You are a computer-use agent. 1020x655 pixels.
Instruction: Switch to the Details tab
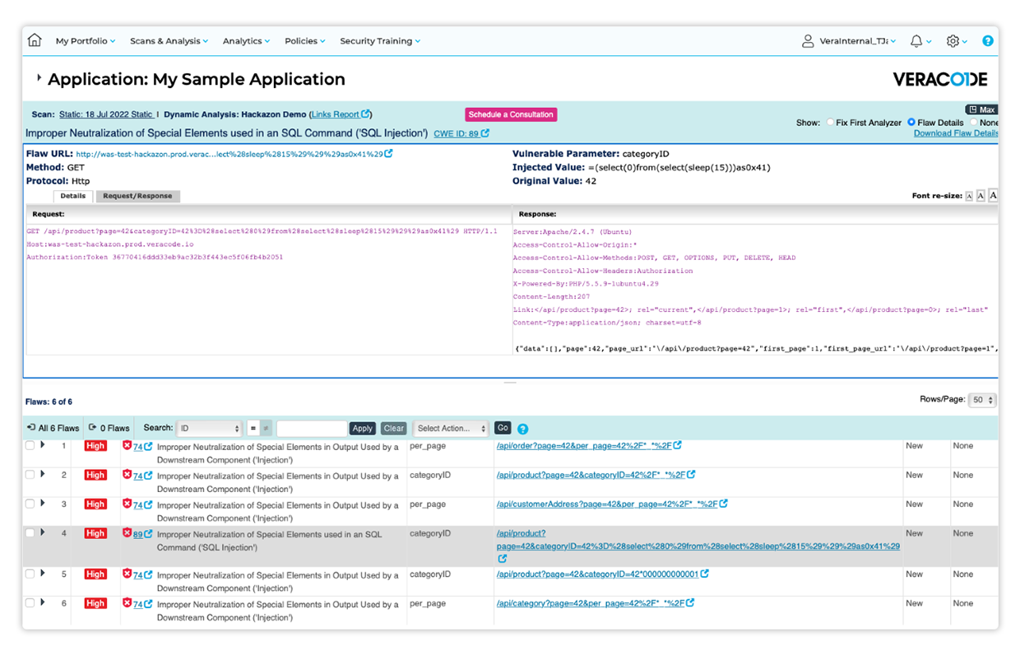(73, 196)
